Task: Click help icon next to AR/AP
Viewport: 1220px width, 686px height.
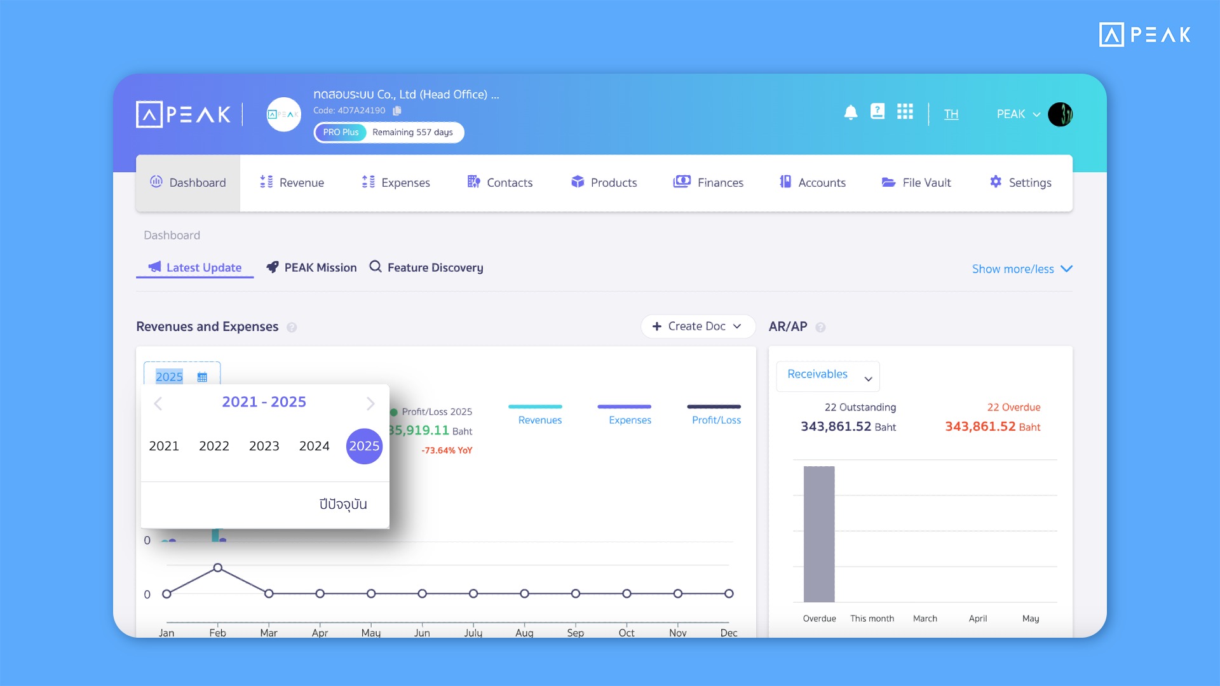Action: 820,328
